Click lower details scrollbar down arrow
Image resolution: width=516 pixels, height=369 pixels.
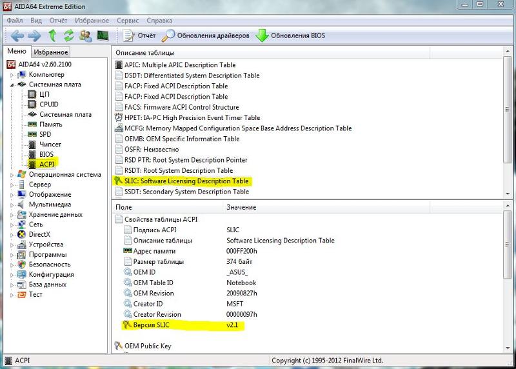coord(508,348)
